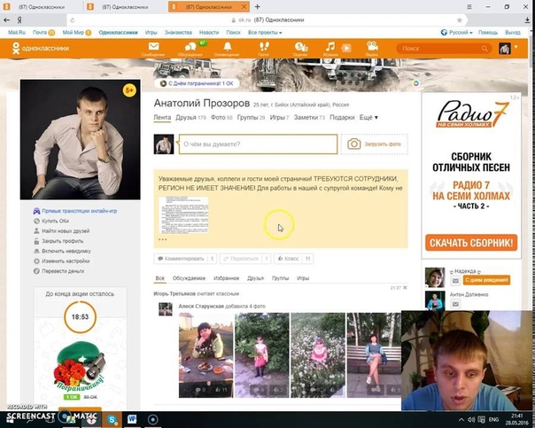Screen dimensions: 535x428
Task: Filter feed by Избранное
Action: (226, 278)
